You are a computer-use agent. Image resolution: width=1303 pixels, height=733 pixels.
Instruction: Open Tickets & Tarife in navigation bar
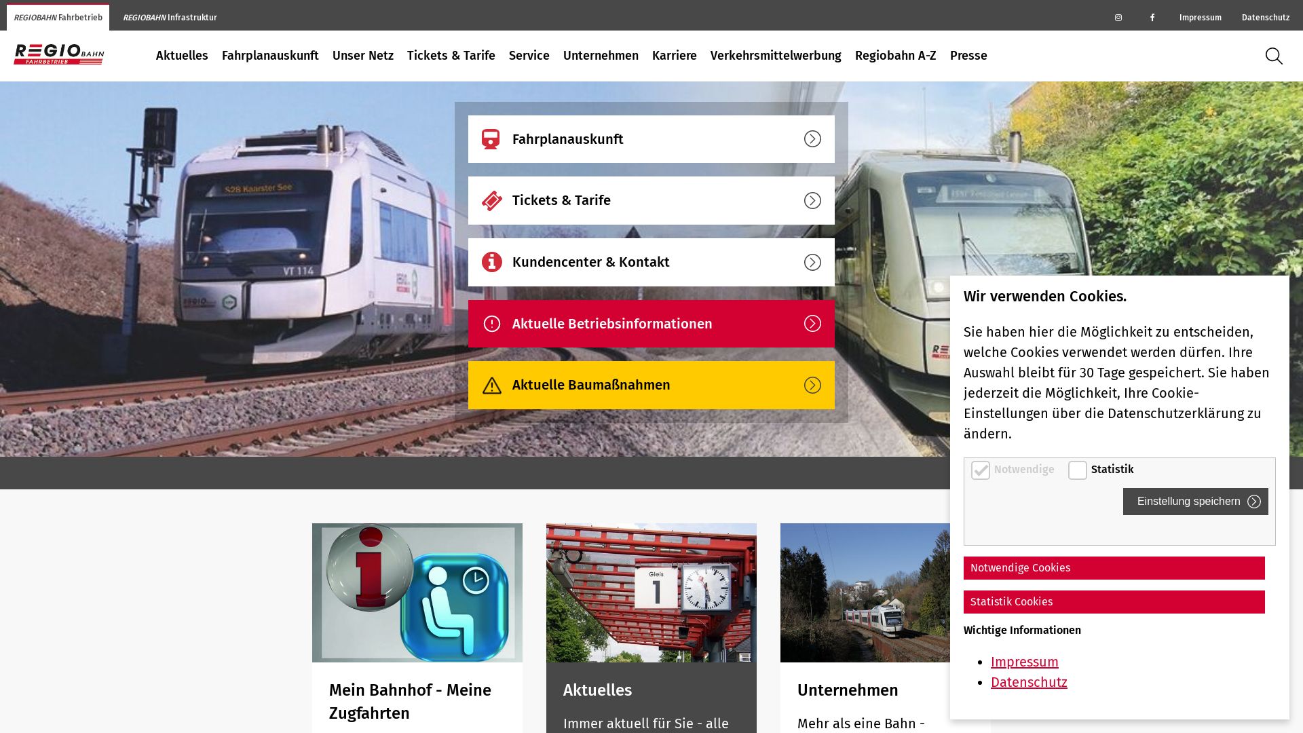tap(451, 56)
